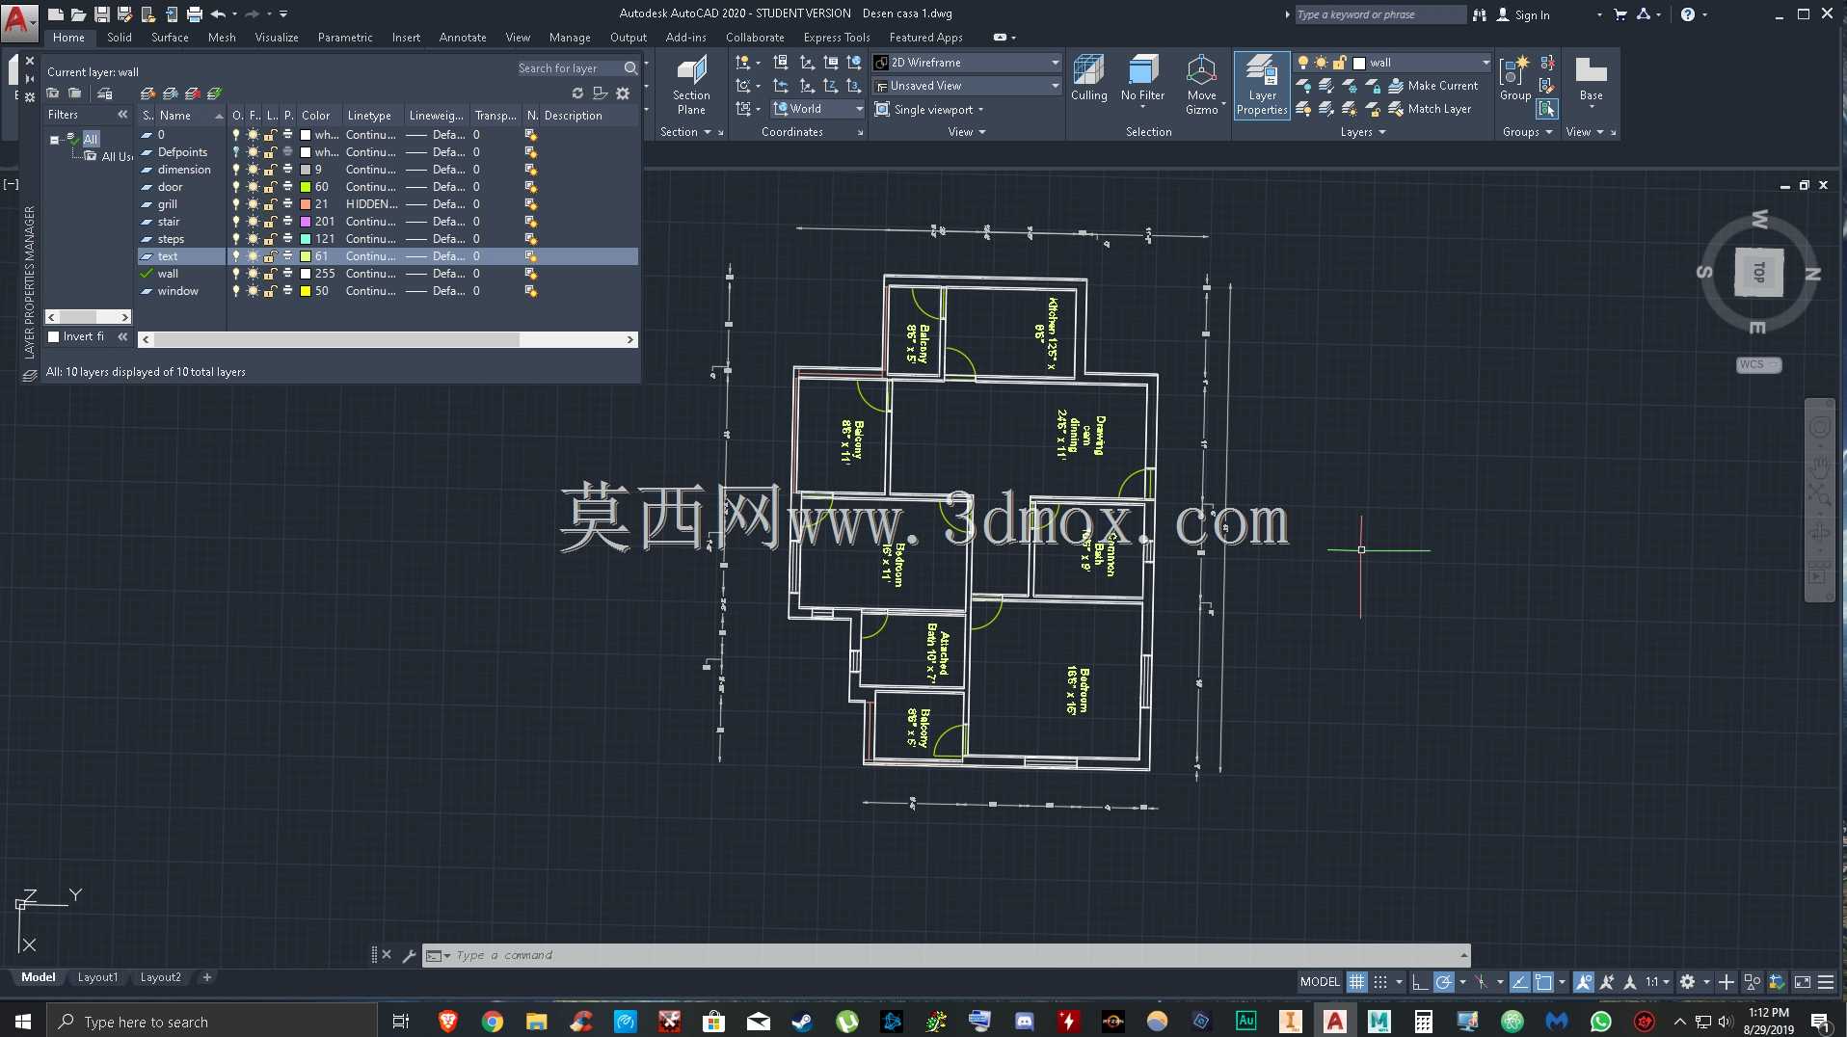Click the New Layer icon in layer manager
The width and height of the screenshot is (1847, 1037).
pyautogui.click(x=147, y=93)
